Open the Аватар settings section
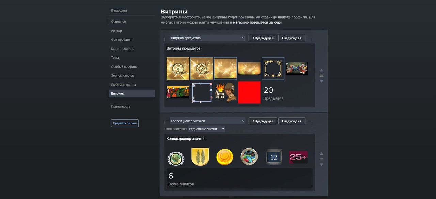The height and width of the screenshot is (199, 436). pos(116,31)
